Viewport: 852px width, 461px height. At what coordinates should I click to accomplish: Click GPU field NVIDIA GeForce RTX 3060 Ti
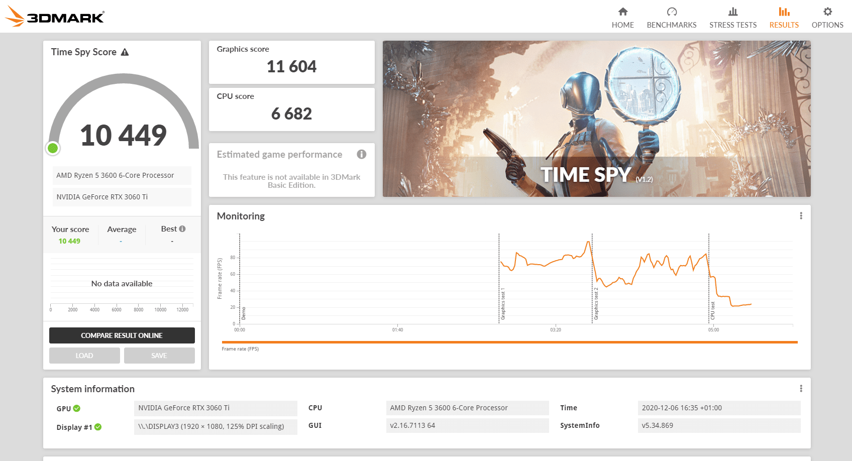[x=216, y=408]
